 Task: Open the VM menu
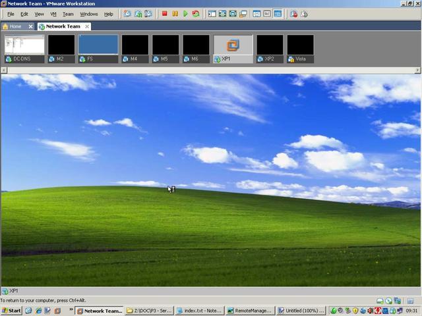click(53, 14)
